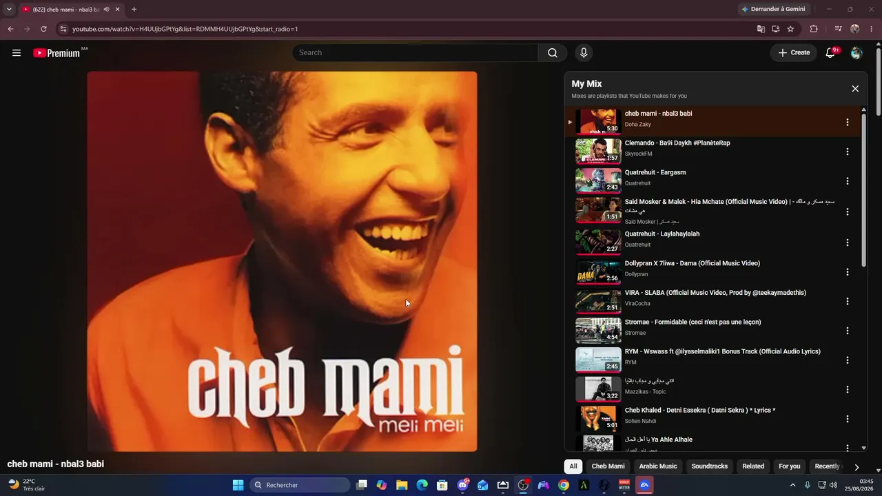Viewport: 882px width, 496px height.
Task: Open options for Said Mosker & Malek video
Action: [x=848, y=212]
